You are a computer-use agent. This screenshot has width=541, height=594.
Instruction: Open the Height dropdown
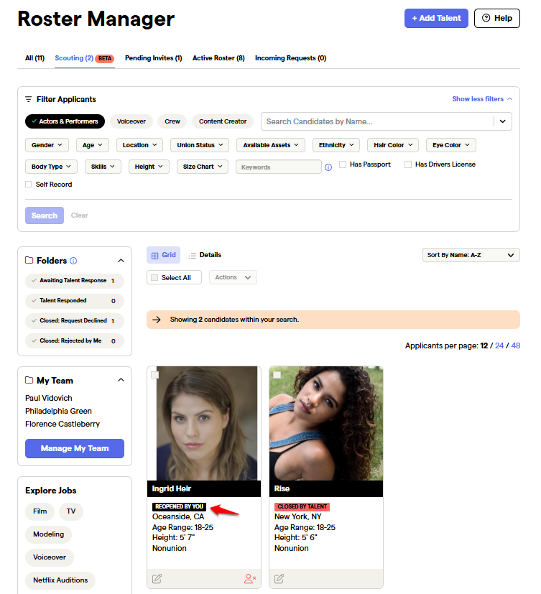pos(149,167)
